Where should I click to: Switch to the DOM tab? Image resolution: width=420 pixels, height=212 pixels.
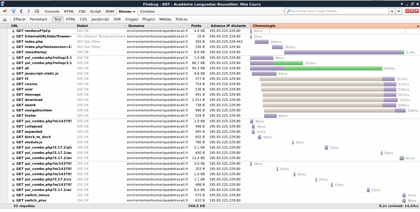(x=110, y=11)
